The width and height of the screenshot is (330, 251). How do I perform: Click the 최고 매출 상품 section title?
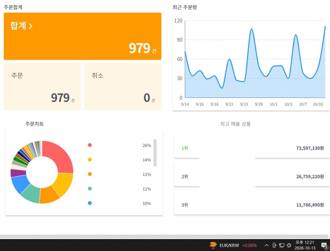coord(235,124)
